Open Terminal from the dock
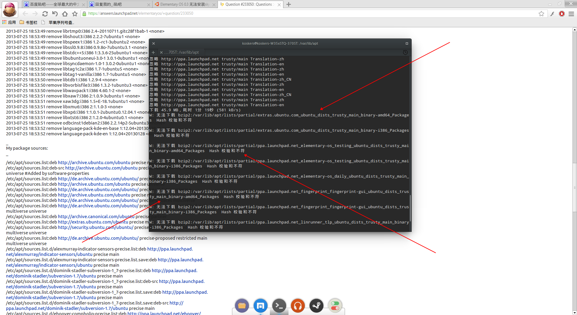Image resolution: width=577 pixels, height=315 pixels. [279, 306]
